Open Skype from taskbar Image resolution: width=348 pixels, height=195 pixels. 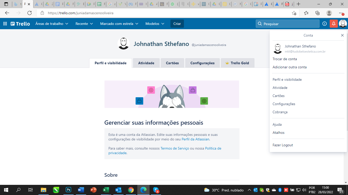(156, 190)
